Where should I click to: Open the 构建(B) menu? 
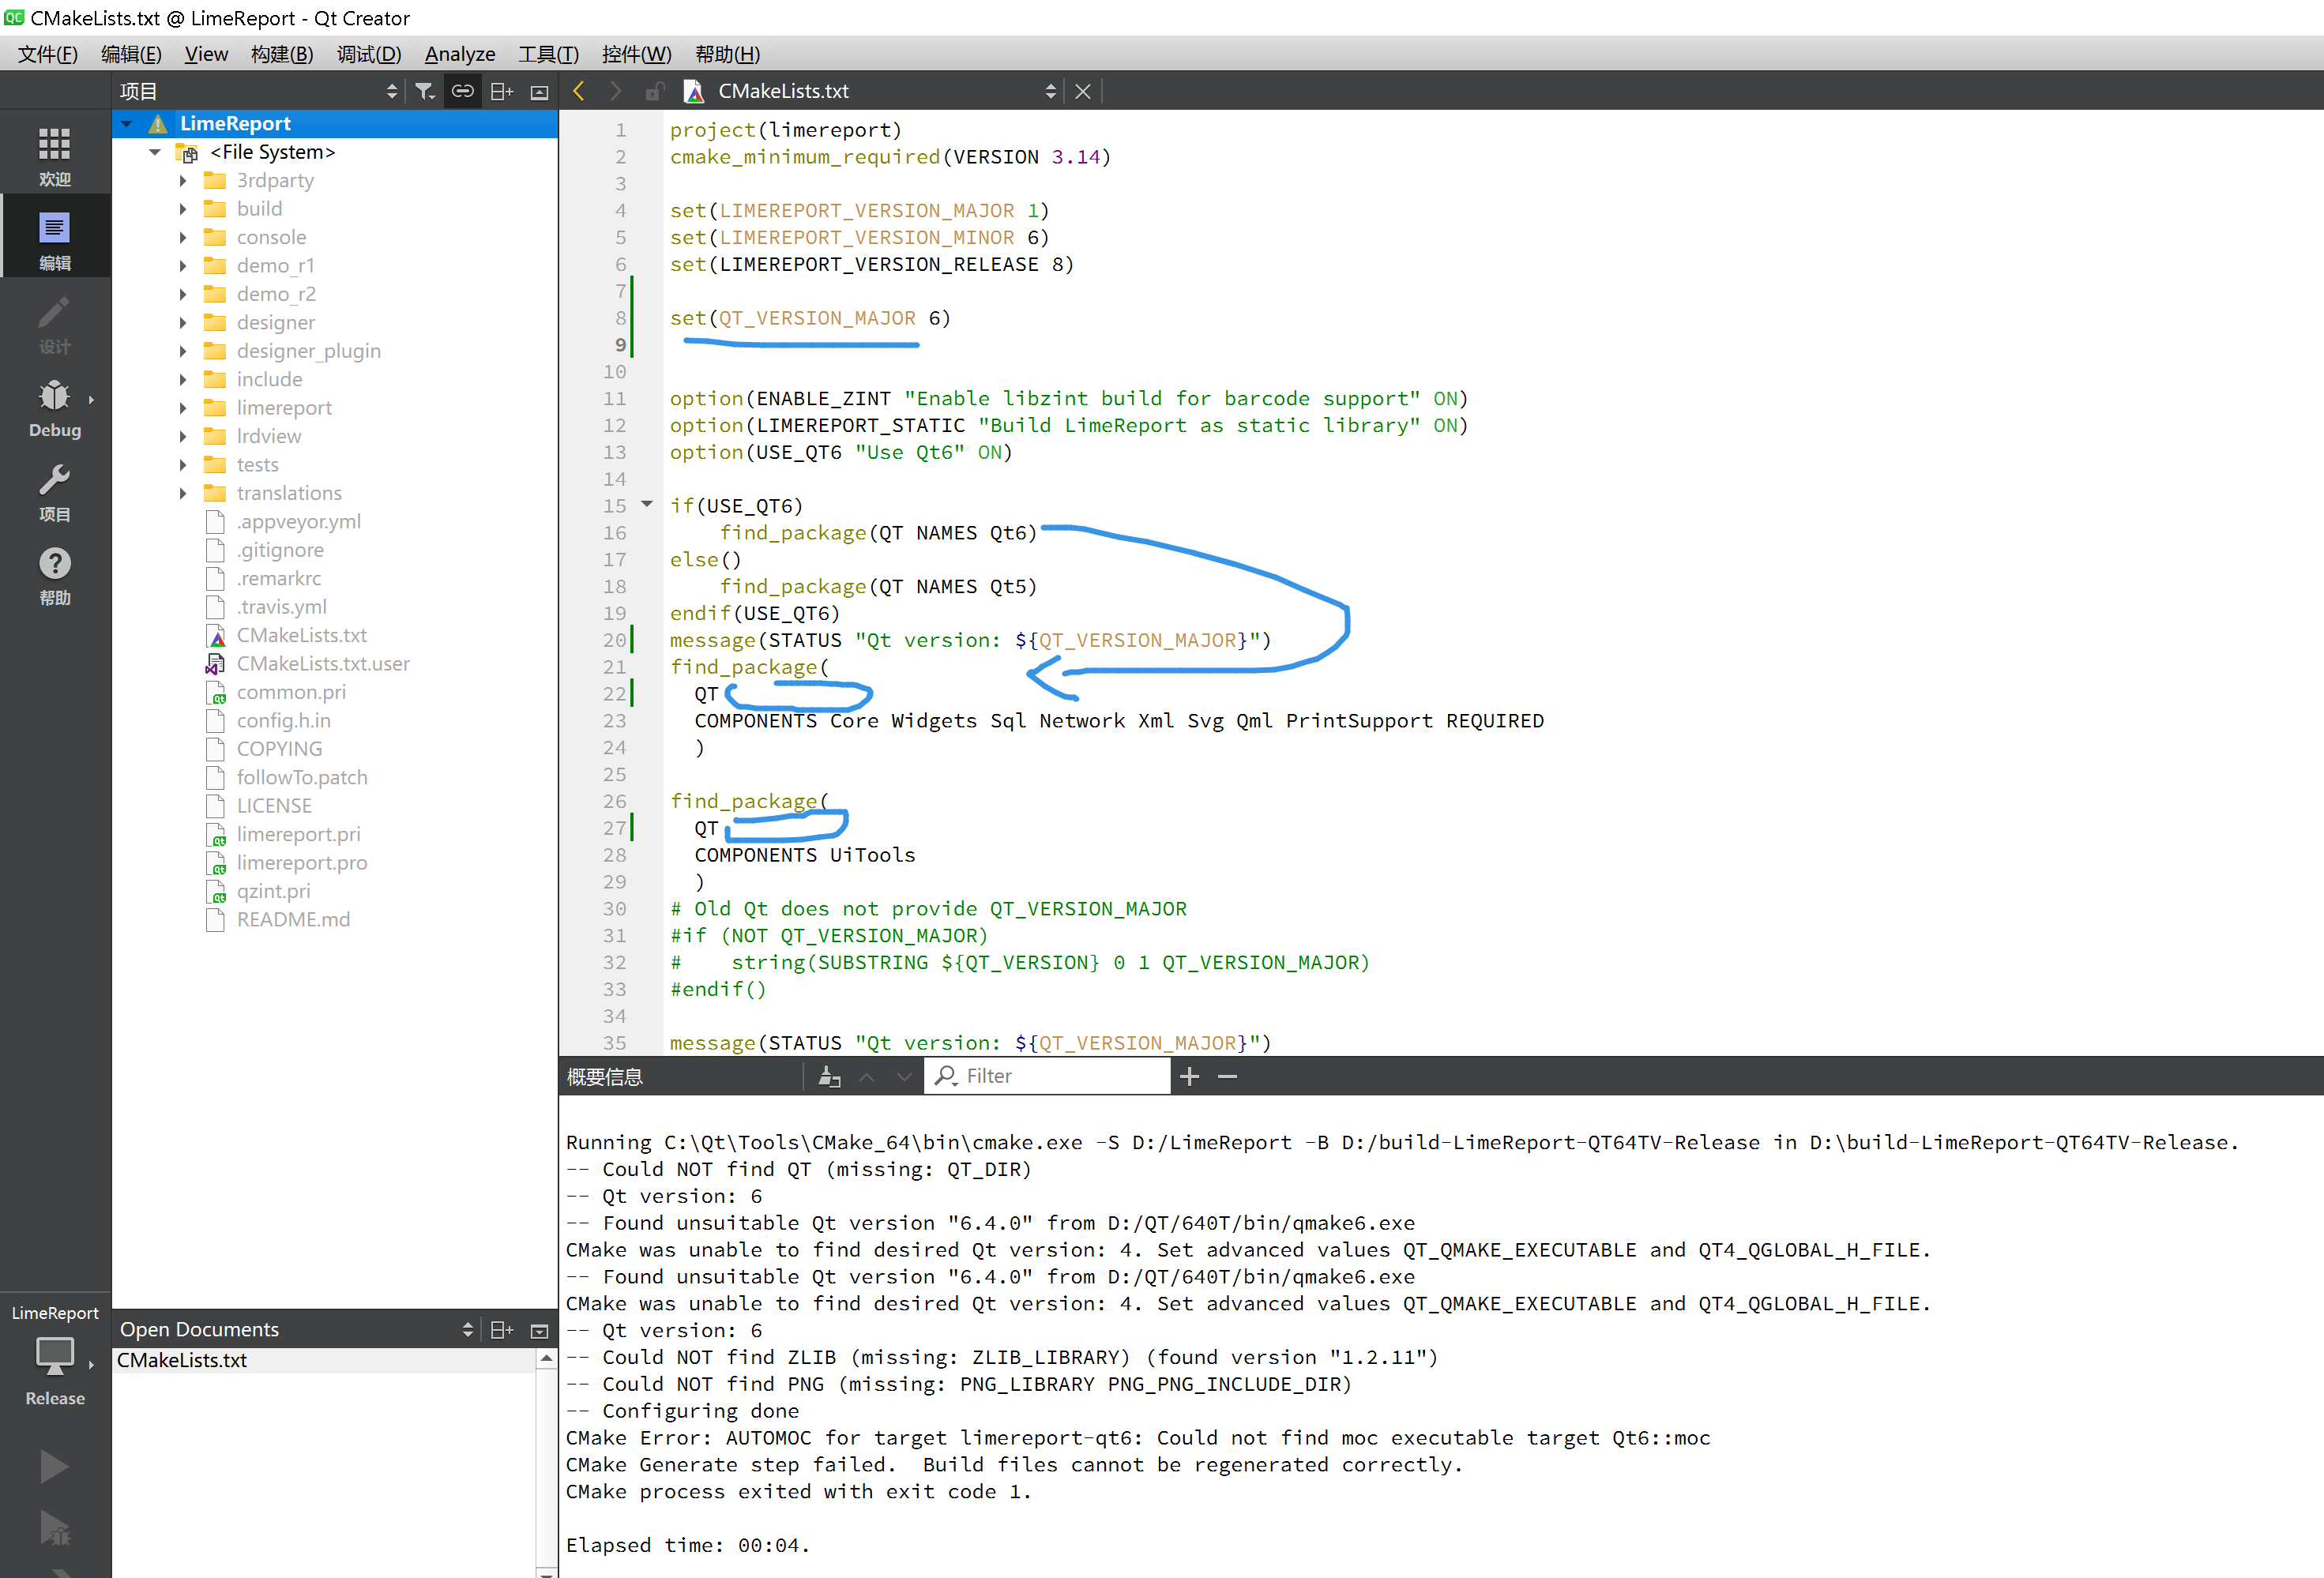click(281, 54)
